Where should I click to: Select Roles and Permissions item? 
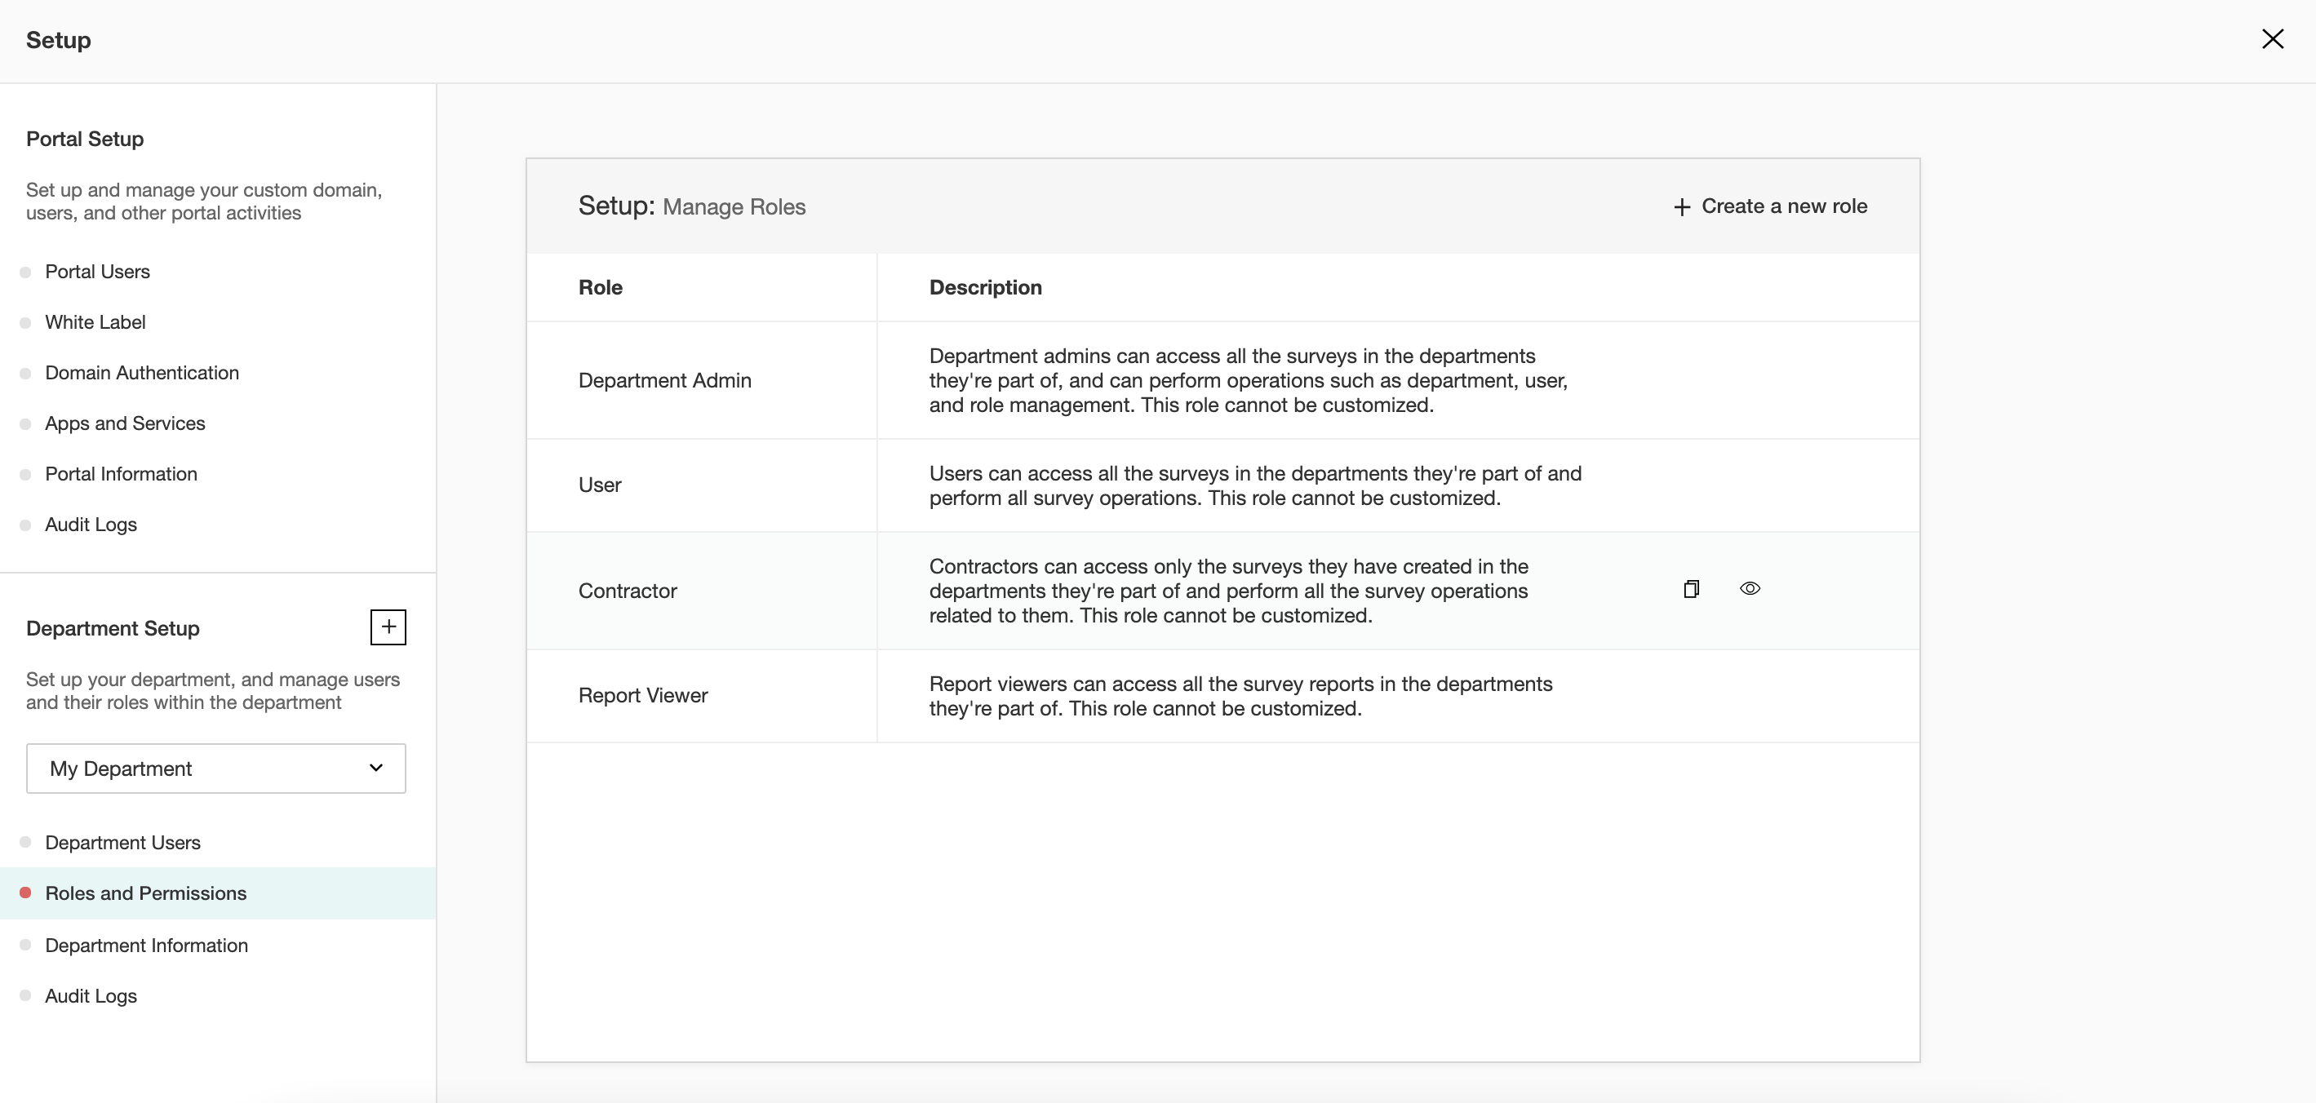(145, 893)
